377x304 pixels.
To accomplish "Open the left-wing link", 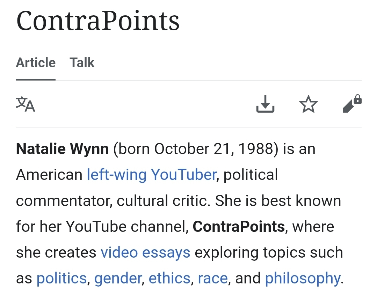I will coord(117,175).
